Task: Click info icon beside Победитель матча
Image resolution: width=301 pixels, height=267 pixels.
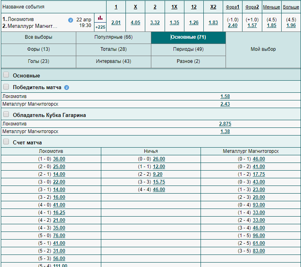Action: tap(67, 88)
